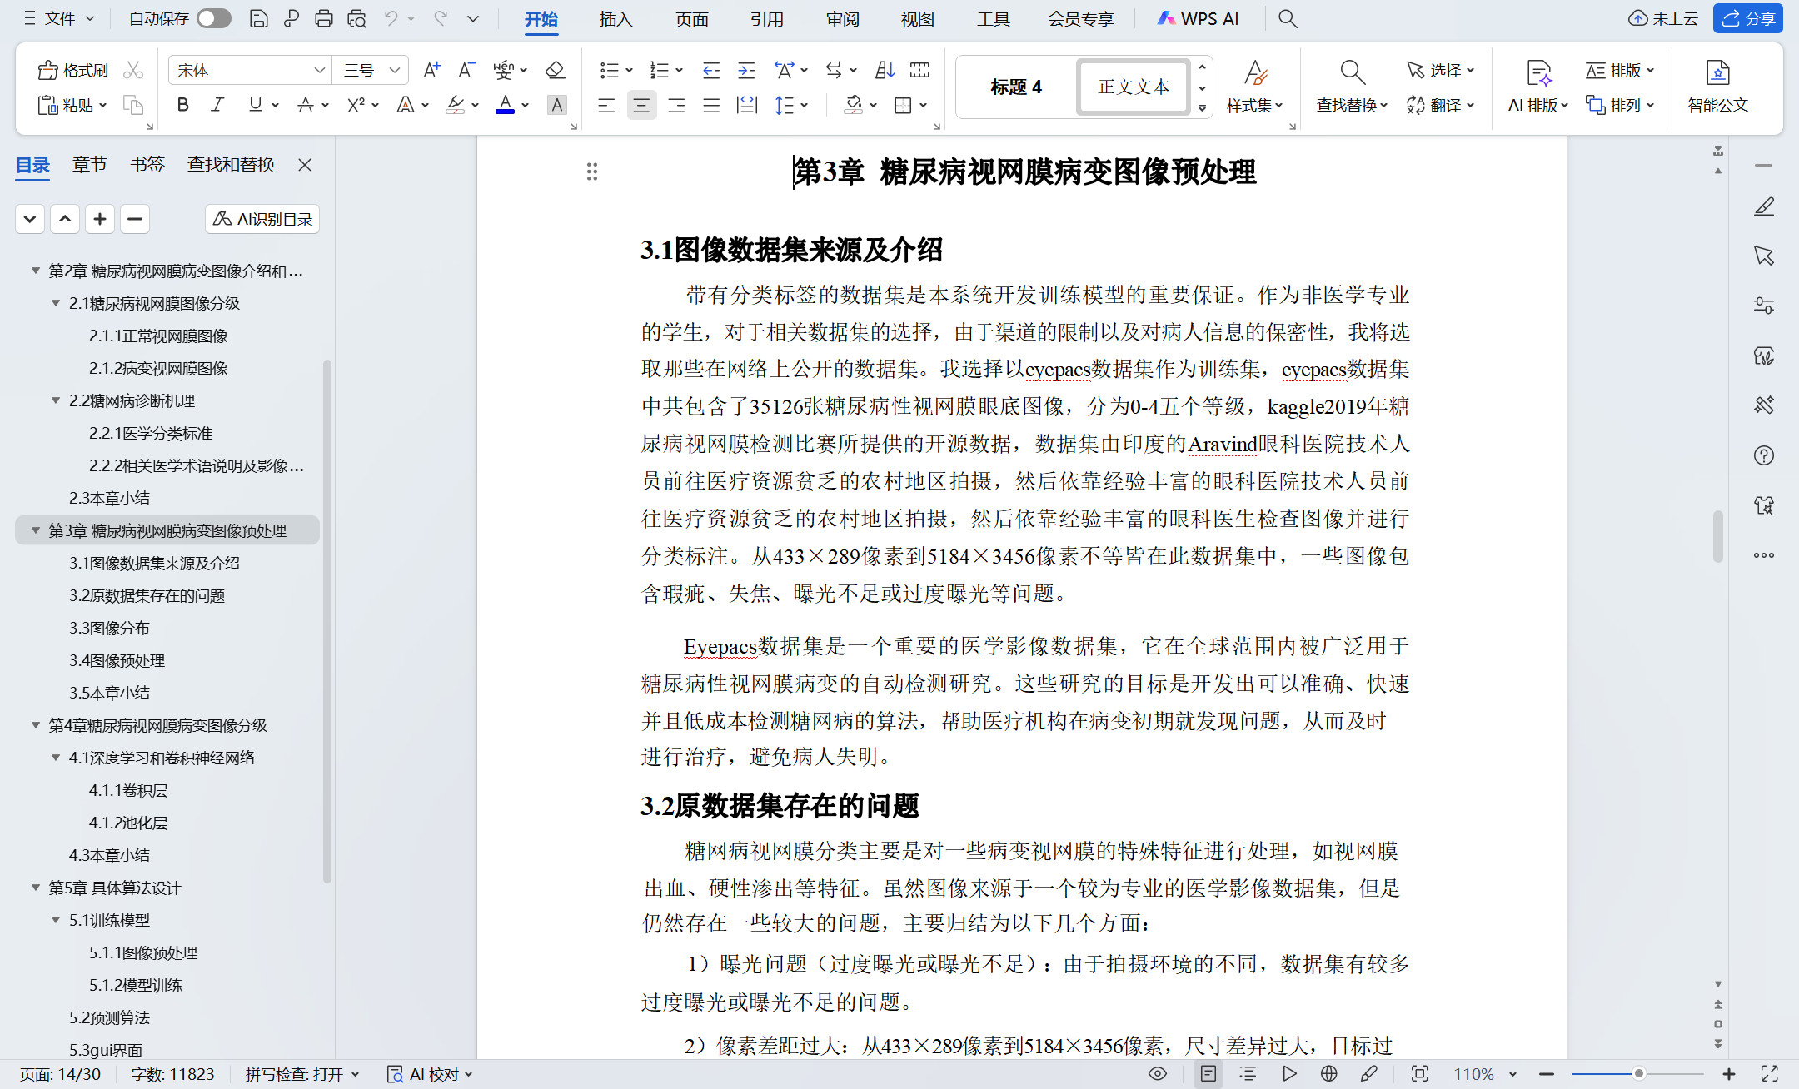This screenshot has height=1089, width=1799.
Task: Switch to the 插入 ribbon tab
Action: 615,18
